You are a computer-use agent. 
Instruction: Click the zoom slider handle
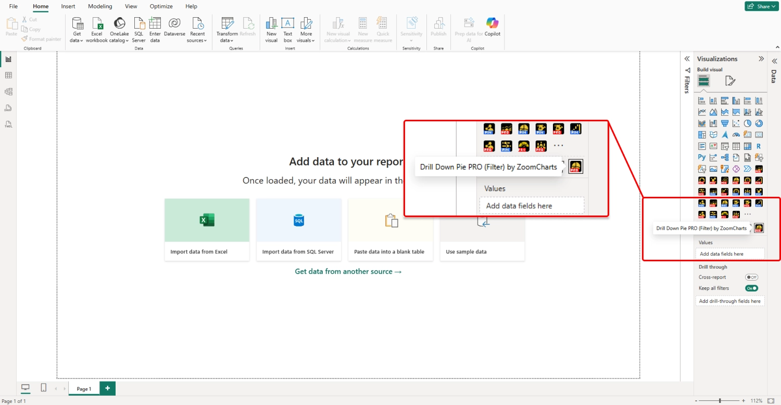point(720,401)
